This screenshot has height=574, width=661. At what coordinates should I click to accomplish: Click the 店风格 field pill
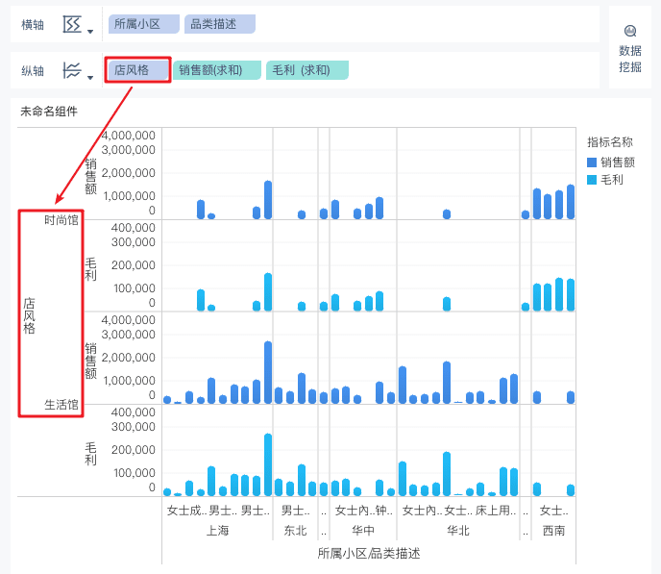pos(137,70)
